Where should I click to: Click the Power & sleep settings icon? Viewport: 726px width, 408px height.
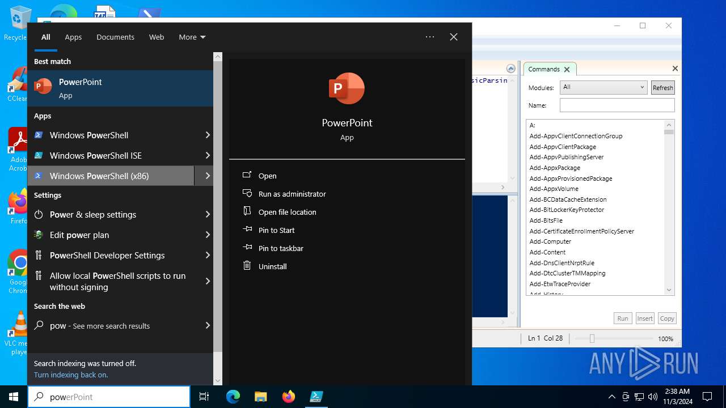(39, 214)
